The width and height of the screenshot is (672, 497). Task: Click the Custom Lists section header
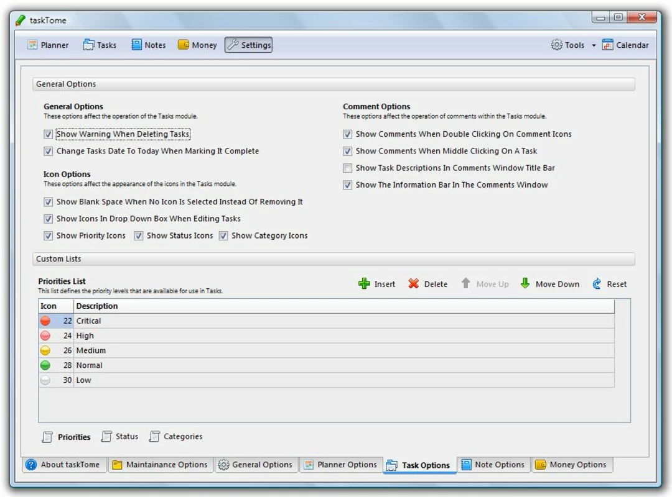click(334, 259)
